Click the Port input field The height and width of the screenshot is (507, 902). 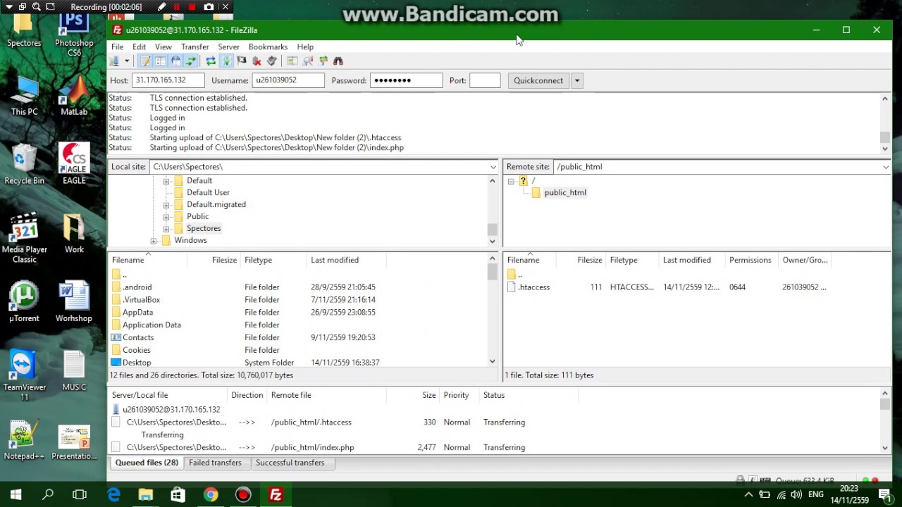click(x=485, y=80)
